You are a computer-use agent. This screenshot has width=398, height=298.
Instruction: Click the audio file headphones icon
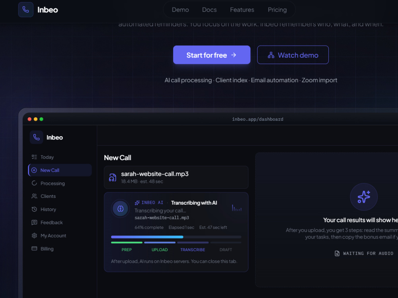[113, 177]
